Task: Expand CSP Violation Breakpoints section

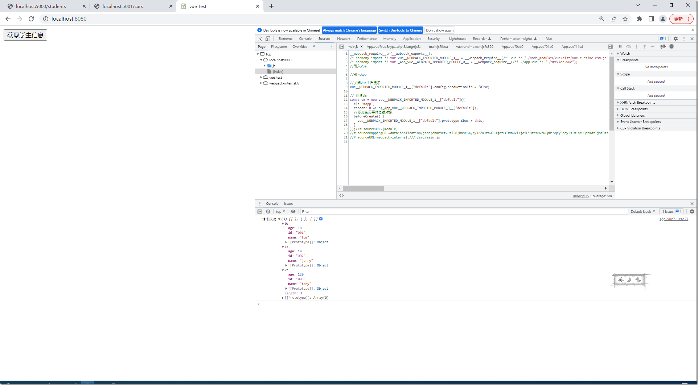Action: tap(640, 128)
